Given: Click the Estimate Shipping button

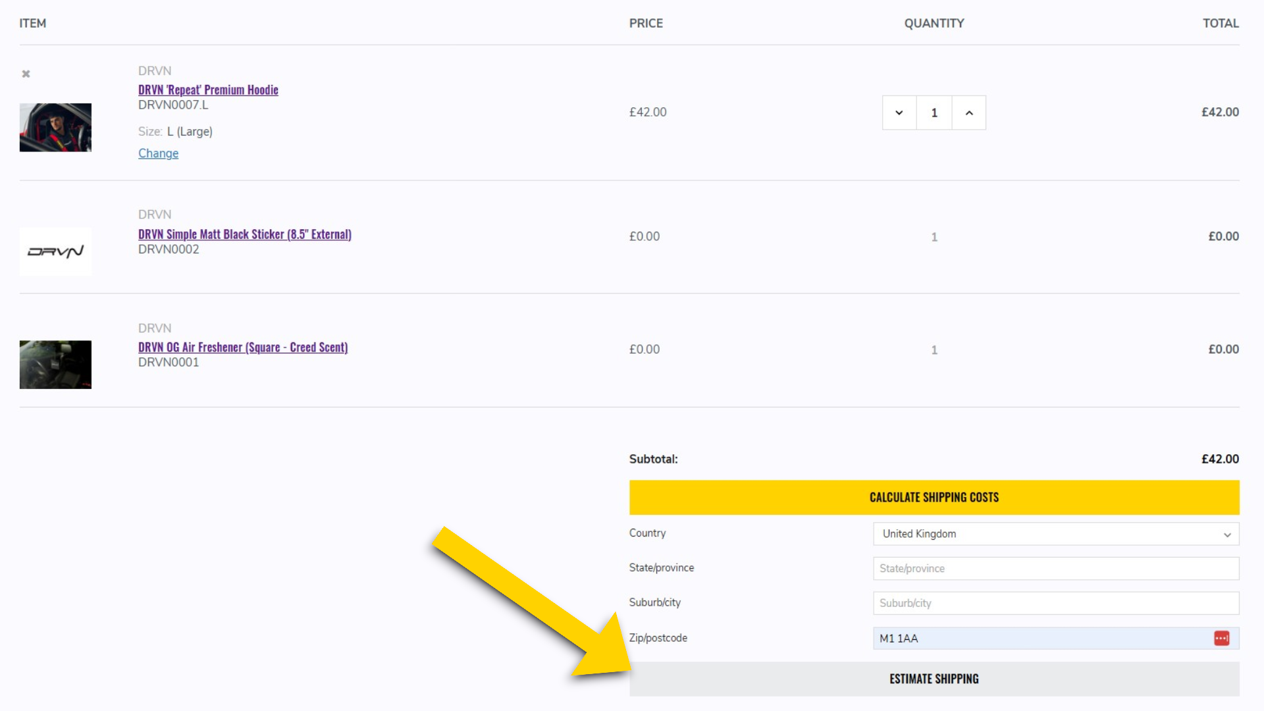Looking at the screenshot, I should (x=934, y=679).
